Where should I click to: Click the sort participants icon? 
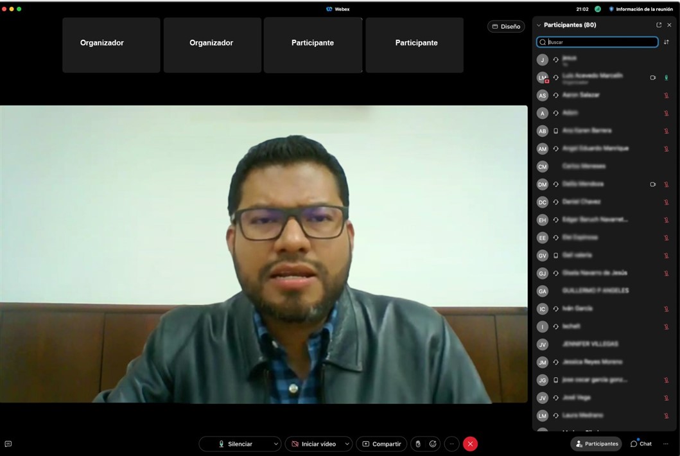click(666, 42)
